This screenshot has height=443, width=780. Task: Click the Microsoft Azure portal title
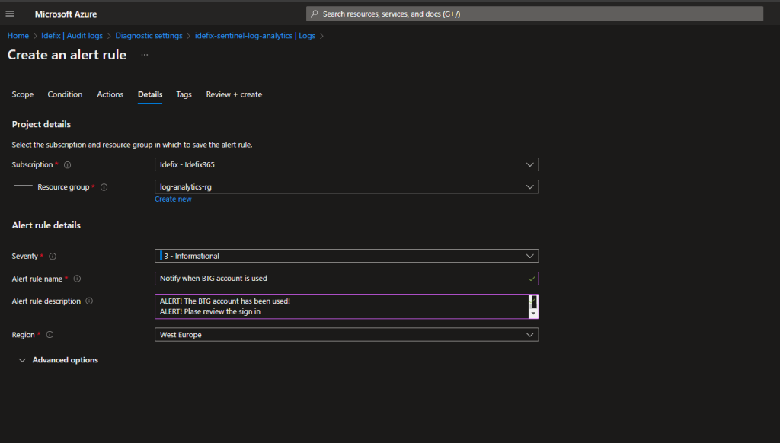point(66,14)
